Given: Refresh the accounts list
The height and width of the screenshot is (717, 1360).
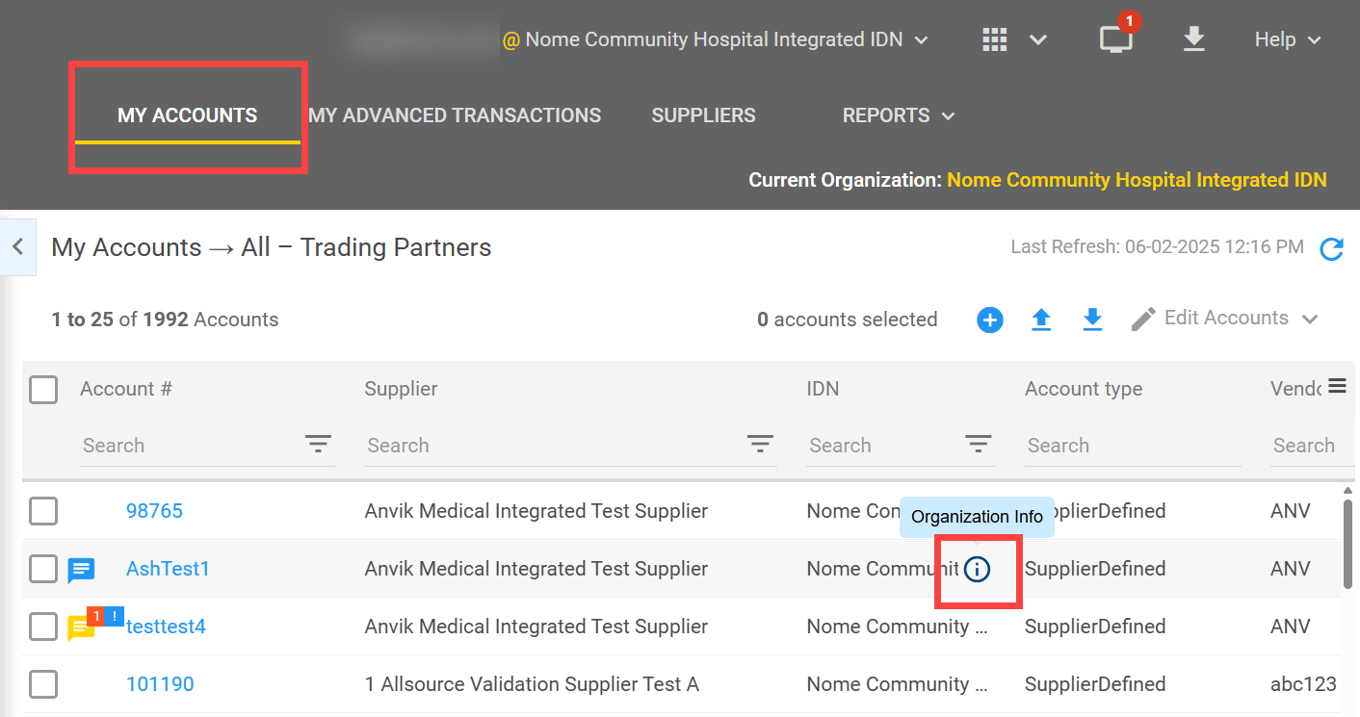Looking at the screenshot, I should click(1332, 247).
